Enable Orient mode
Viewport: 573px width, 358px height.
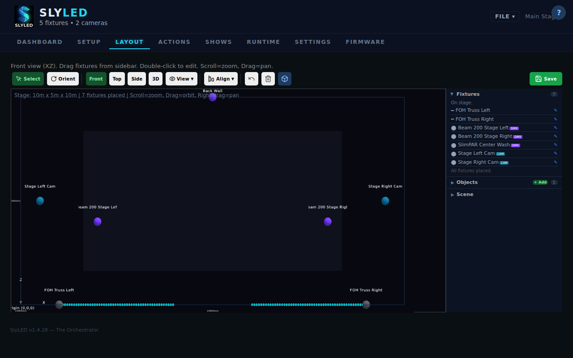coord(63,79)
